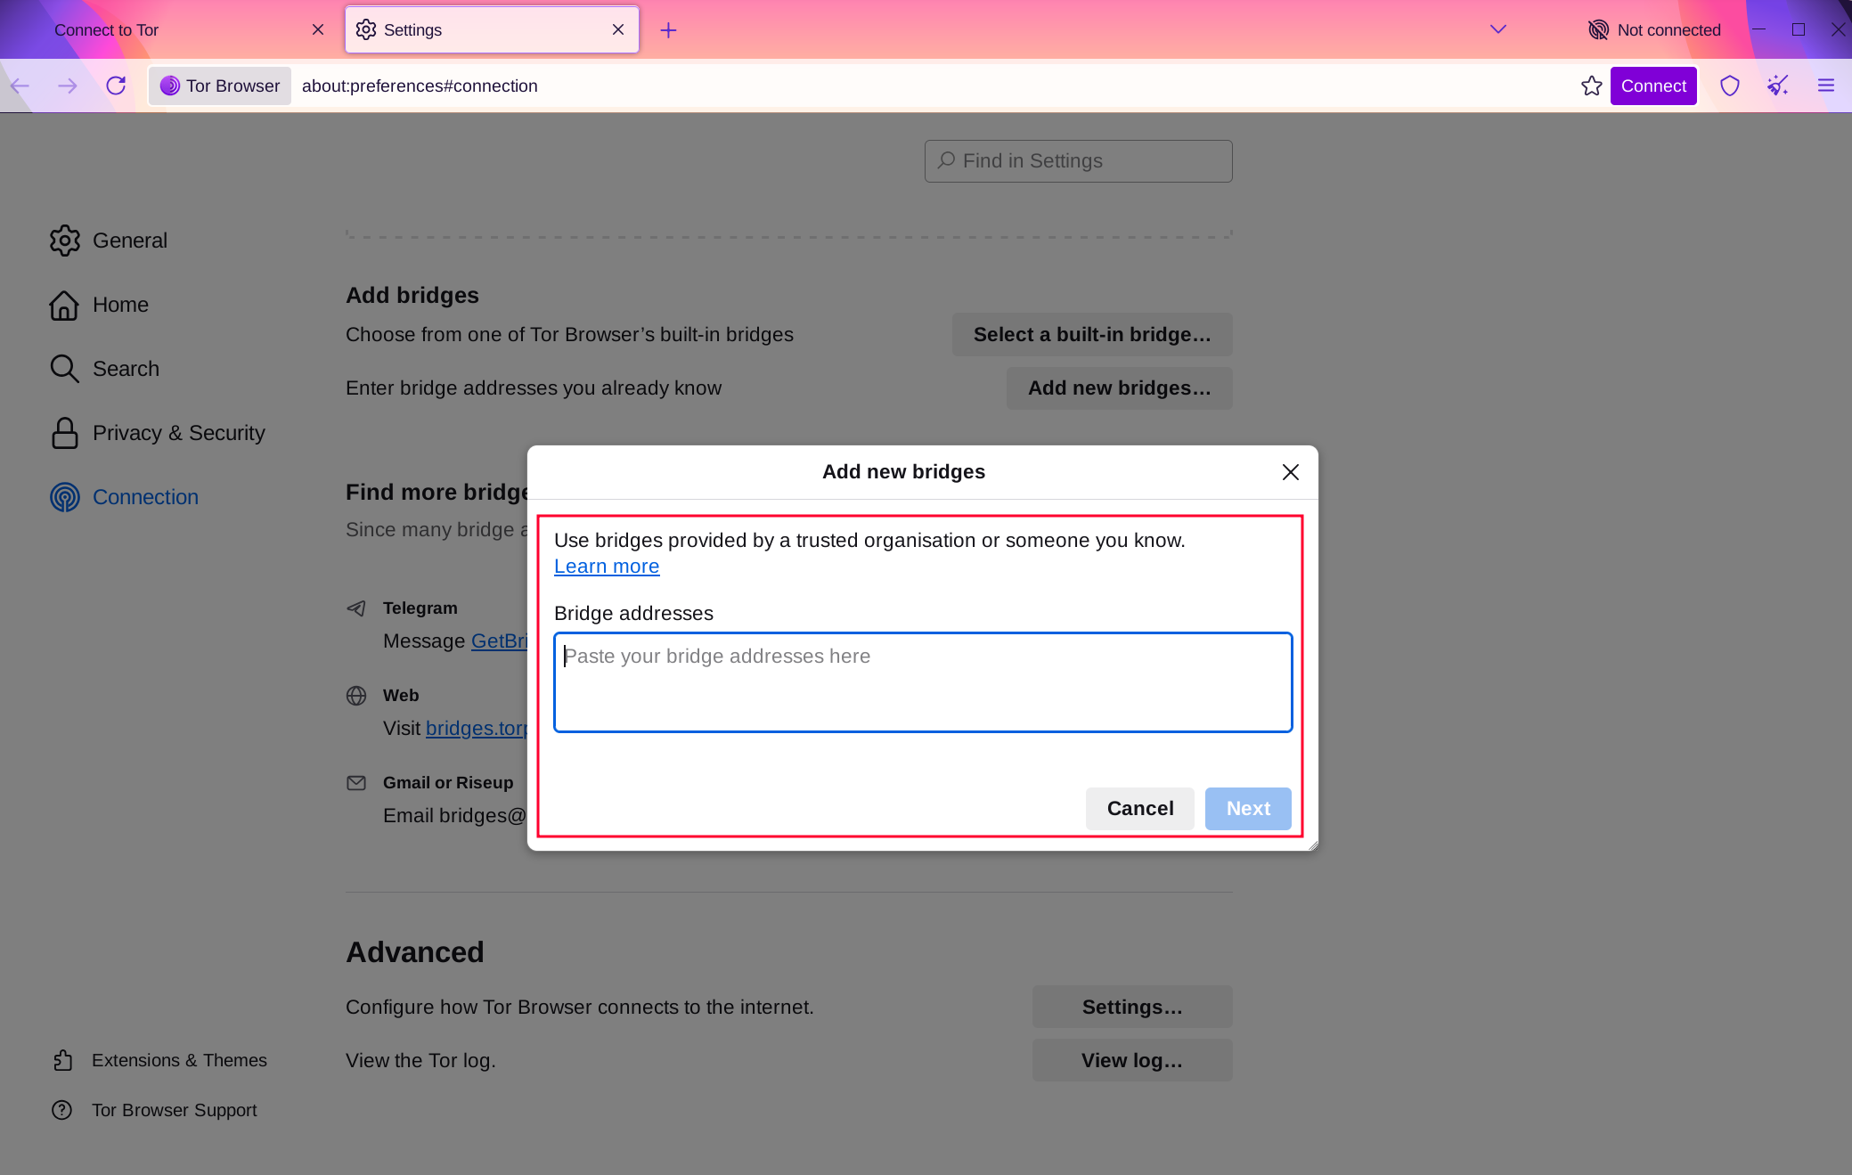Open the hamburger application menu
The height and width of the screenshot is (1175, 1852).
point(1826,86)
